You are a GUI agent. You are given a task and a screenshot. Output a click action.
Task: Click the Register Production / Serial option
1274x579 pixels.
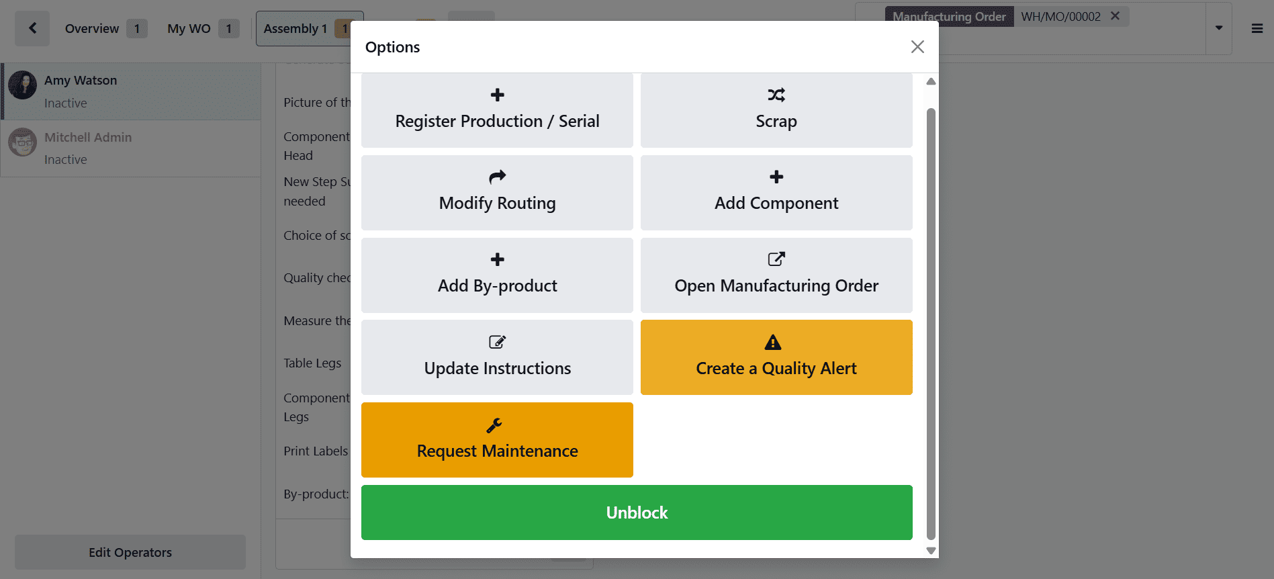click(x=497, y=110)
